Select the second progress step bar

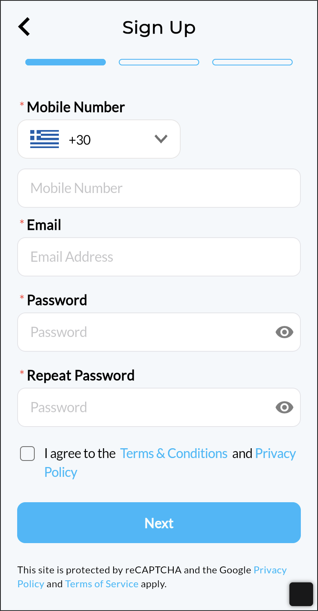coord(159,62)
